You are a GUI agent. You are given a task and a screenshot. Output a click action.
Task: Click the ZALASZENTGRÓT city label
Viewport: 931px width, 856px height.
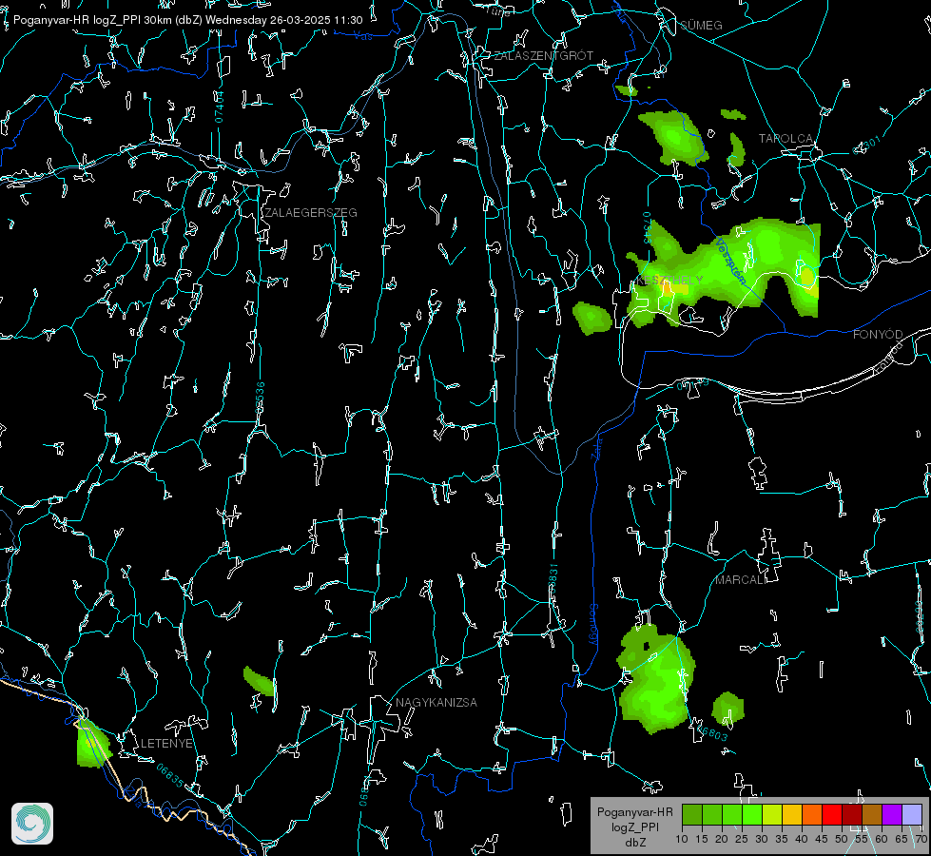[544, 56]
